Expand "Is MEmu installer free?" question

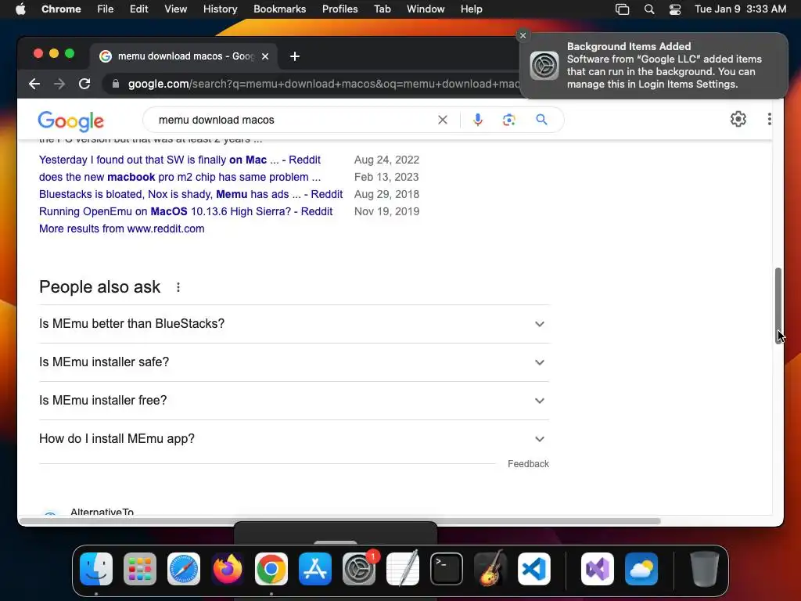(294, 401)
